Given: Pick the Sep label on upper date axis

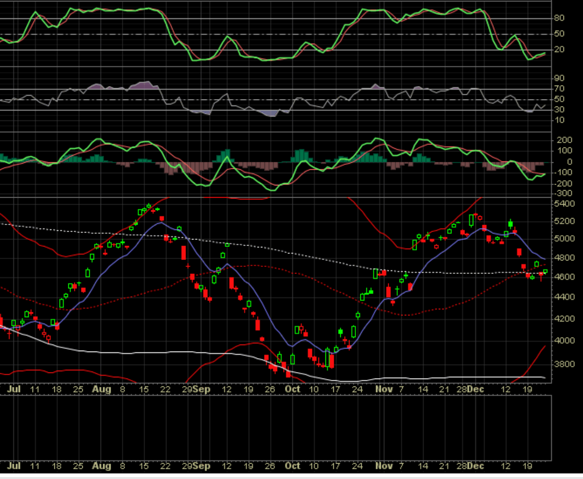Looking at the screenshot, I should [202, 389].
